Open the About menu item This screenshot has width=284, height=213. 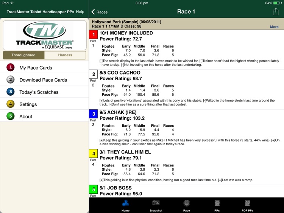tap(44, 116)
